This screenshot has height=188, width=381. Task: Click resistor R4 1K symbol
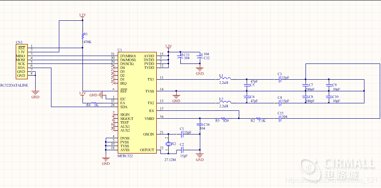click(x=95, y=103)
